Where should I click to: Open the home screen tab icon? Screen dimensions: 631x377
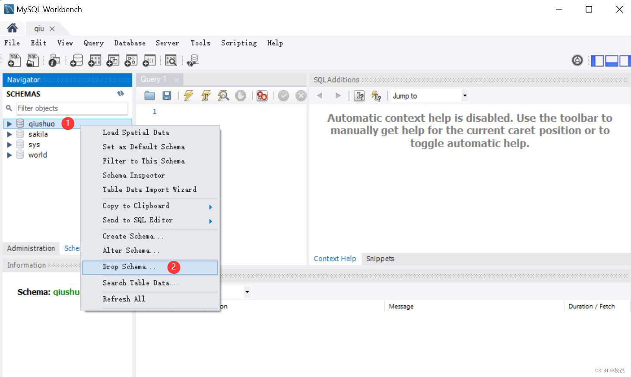click(x=12, y=28)
